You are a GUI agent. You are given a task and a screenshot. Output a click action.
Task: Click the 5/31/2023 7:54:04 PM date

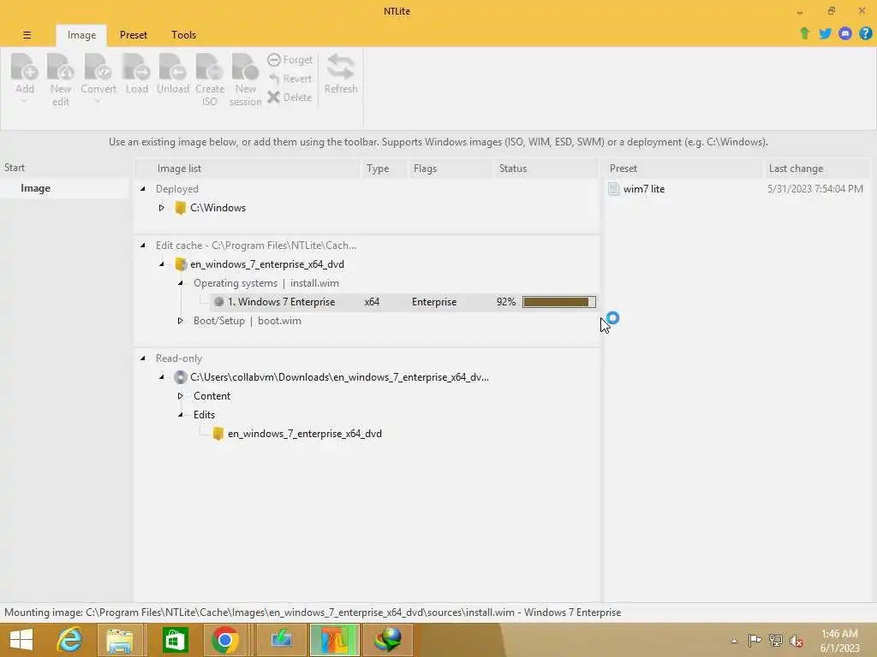tap(815, 189)
